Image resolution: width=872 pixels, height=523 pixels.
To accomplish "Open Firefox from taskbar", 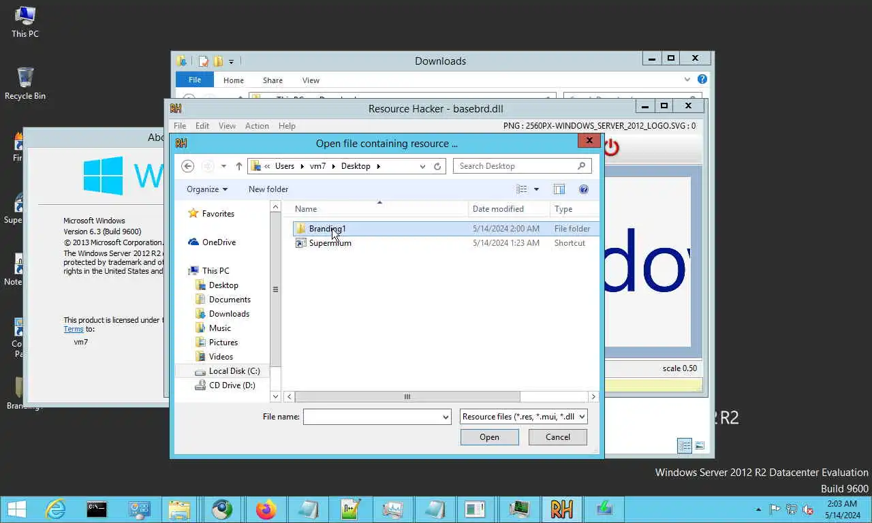I will (266, 509).
